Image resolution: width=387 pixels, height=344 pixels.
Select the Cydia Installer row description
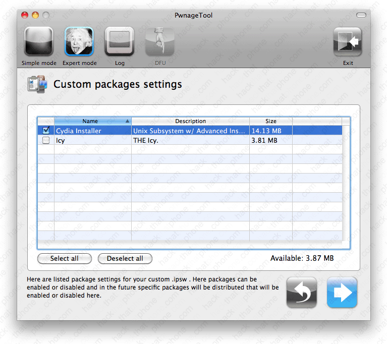coord(190,131)
